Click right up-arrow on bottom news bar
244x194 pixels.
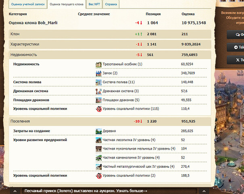pos(204,191)
